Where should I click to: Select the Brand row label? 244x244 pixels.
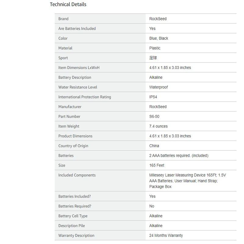(x=63, y=19)
